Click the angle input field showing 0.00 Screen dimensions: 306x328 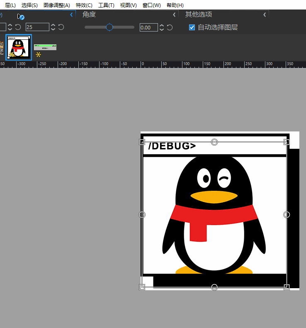tap(148, 27)
